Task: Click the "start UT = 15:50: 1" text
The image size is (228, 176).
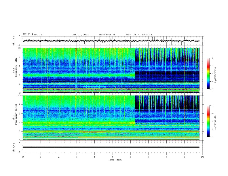Action: coord(139,35)
